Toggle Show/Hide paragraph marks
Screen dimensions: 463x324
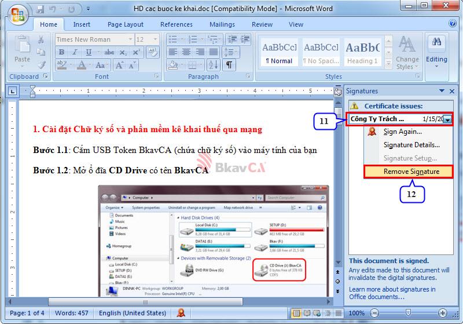pos(230,65)
